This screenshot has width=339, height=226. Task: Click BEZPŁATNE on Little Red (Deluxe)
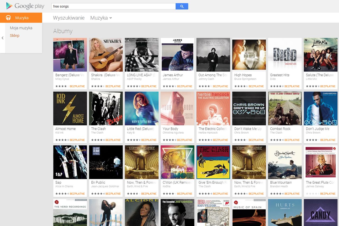pos(149,140)
